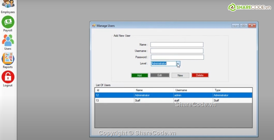Click the 'admin' username cell

pyautogui.click(x=193, y=95)
